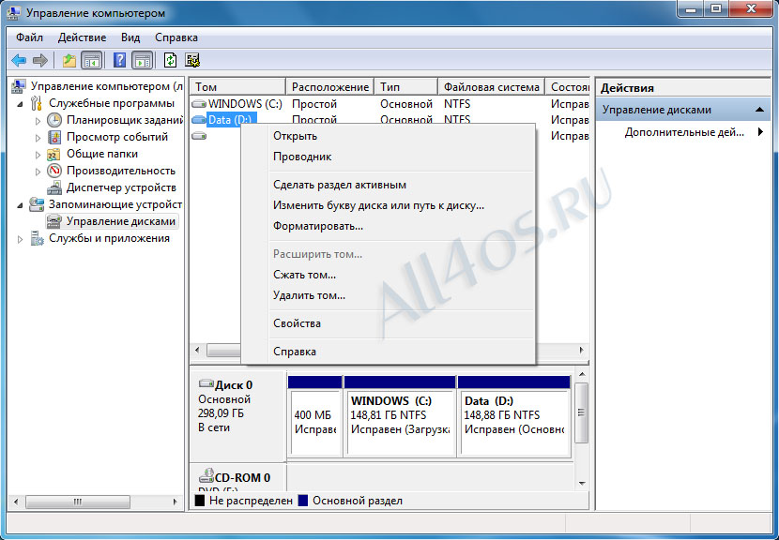Click the Back arrow toolbar icon
The height and width of the screenshot is (540, 779).
click(x=19, y=61)
